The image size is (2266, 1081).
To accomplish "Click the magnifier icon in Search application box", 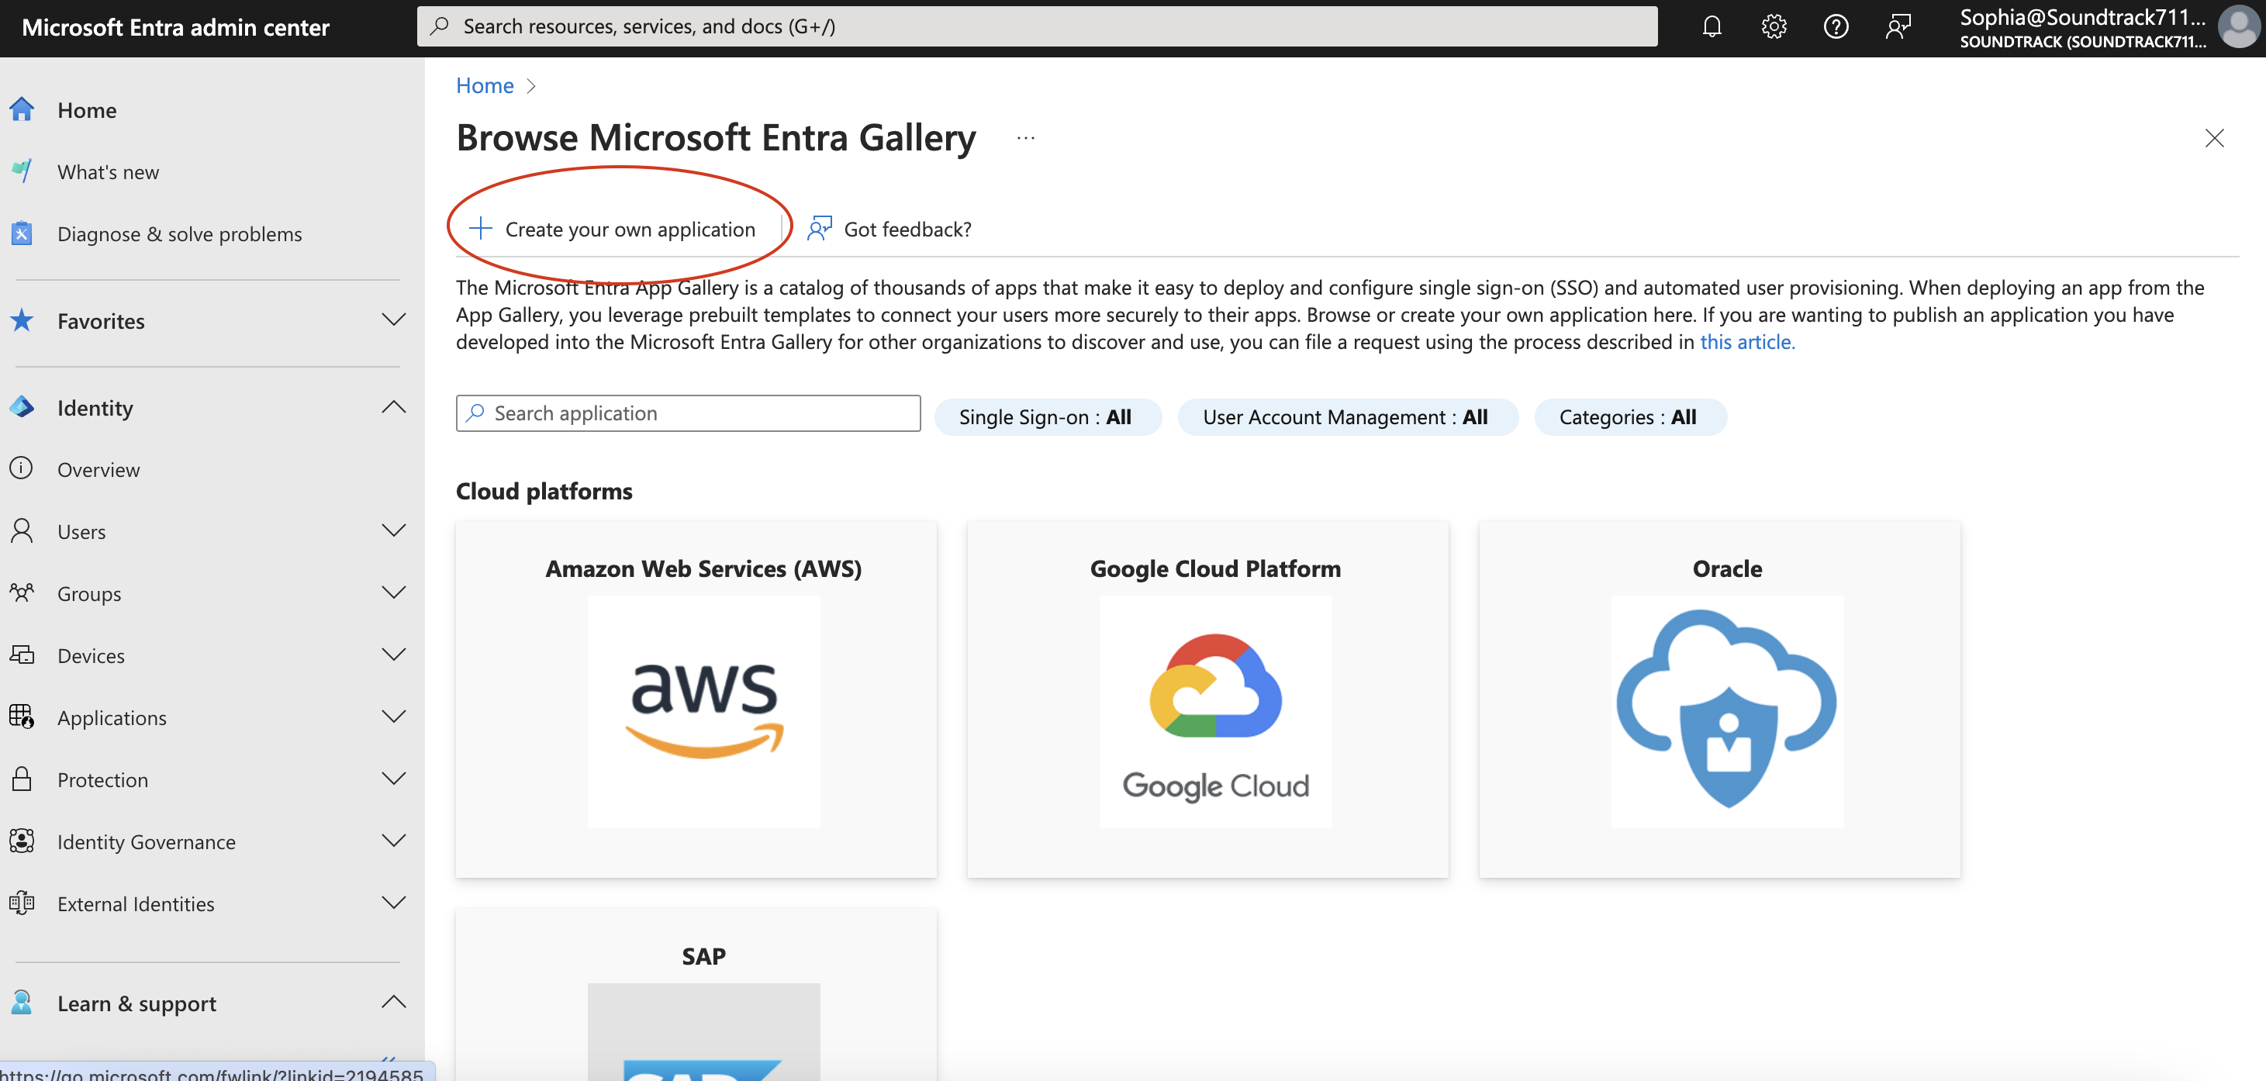I will coord(475,413).
